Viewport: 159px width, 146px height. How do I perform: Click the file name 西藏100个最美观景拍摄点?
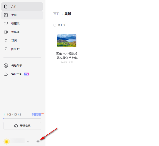(67, 55)
